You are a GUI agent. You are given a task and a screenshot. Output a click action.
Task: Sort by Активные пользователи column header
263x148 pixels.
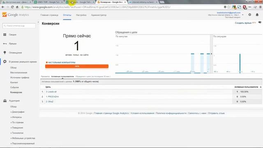(246, 87)
